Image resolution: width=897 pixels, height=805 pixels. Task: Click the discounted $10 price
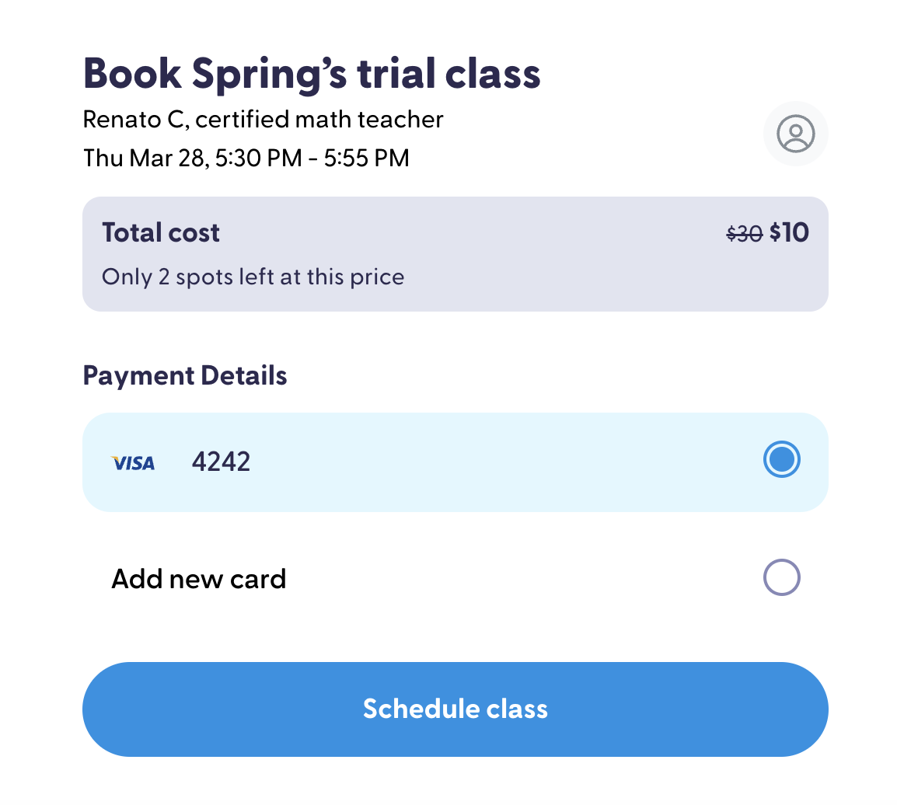pos(789,232)
